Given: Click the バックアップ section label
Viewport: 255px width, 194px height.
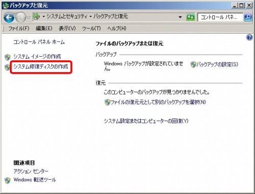Looking at the screenshot, I should click(x=106, y=55).
